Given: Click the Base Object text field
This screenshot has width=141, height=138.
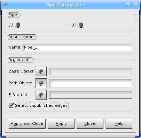Looking at the screenshot, I should point(91,71).
